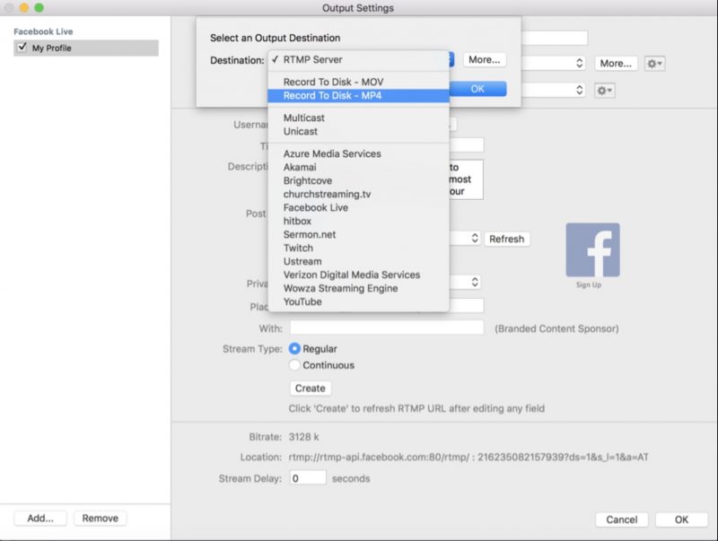Click the With text field
718x541 pixels.
point(387,327)
